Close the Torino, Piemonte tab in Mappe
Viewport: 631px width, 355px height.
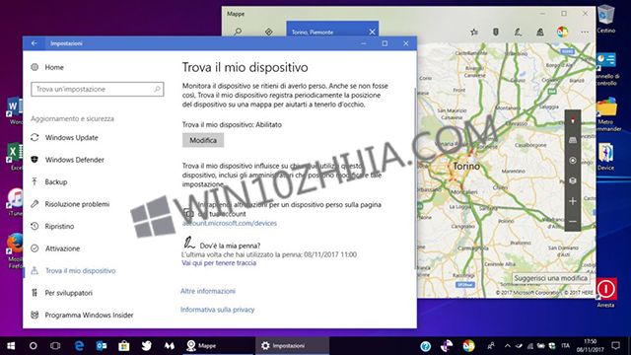(x=372, y=32)
